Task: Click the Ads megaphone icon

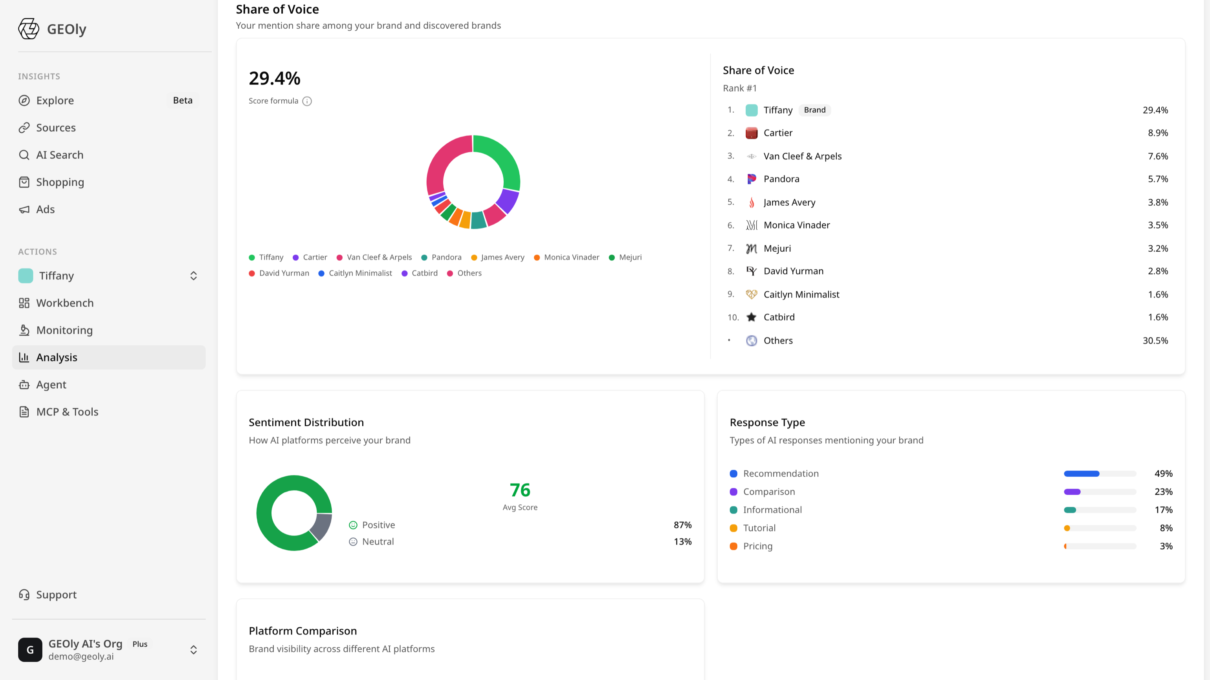Action: pyautogui.click(x=24, y=209)
